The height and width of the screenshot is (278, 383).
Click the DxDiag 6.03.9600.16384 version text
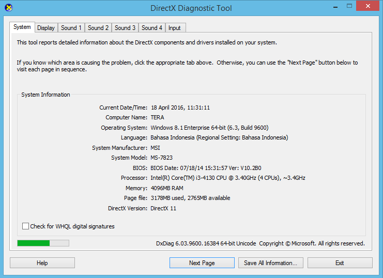tap(206, 243)
